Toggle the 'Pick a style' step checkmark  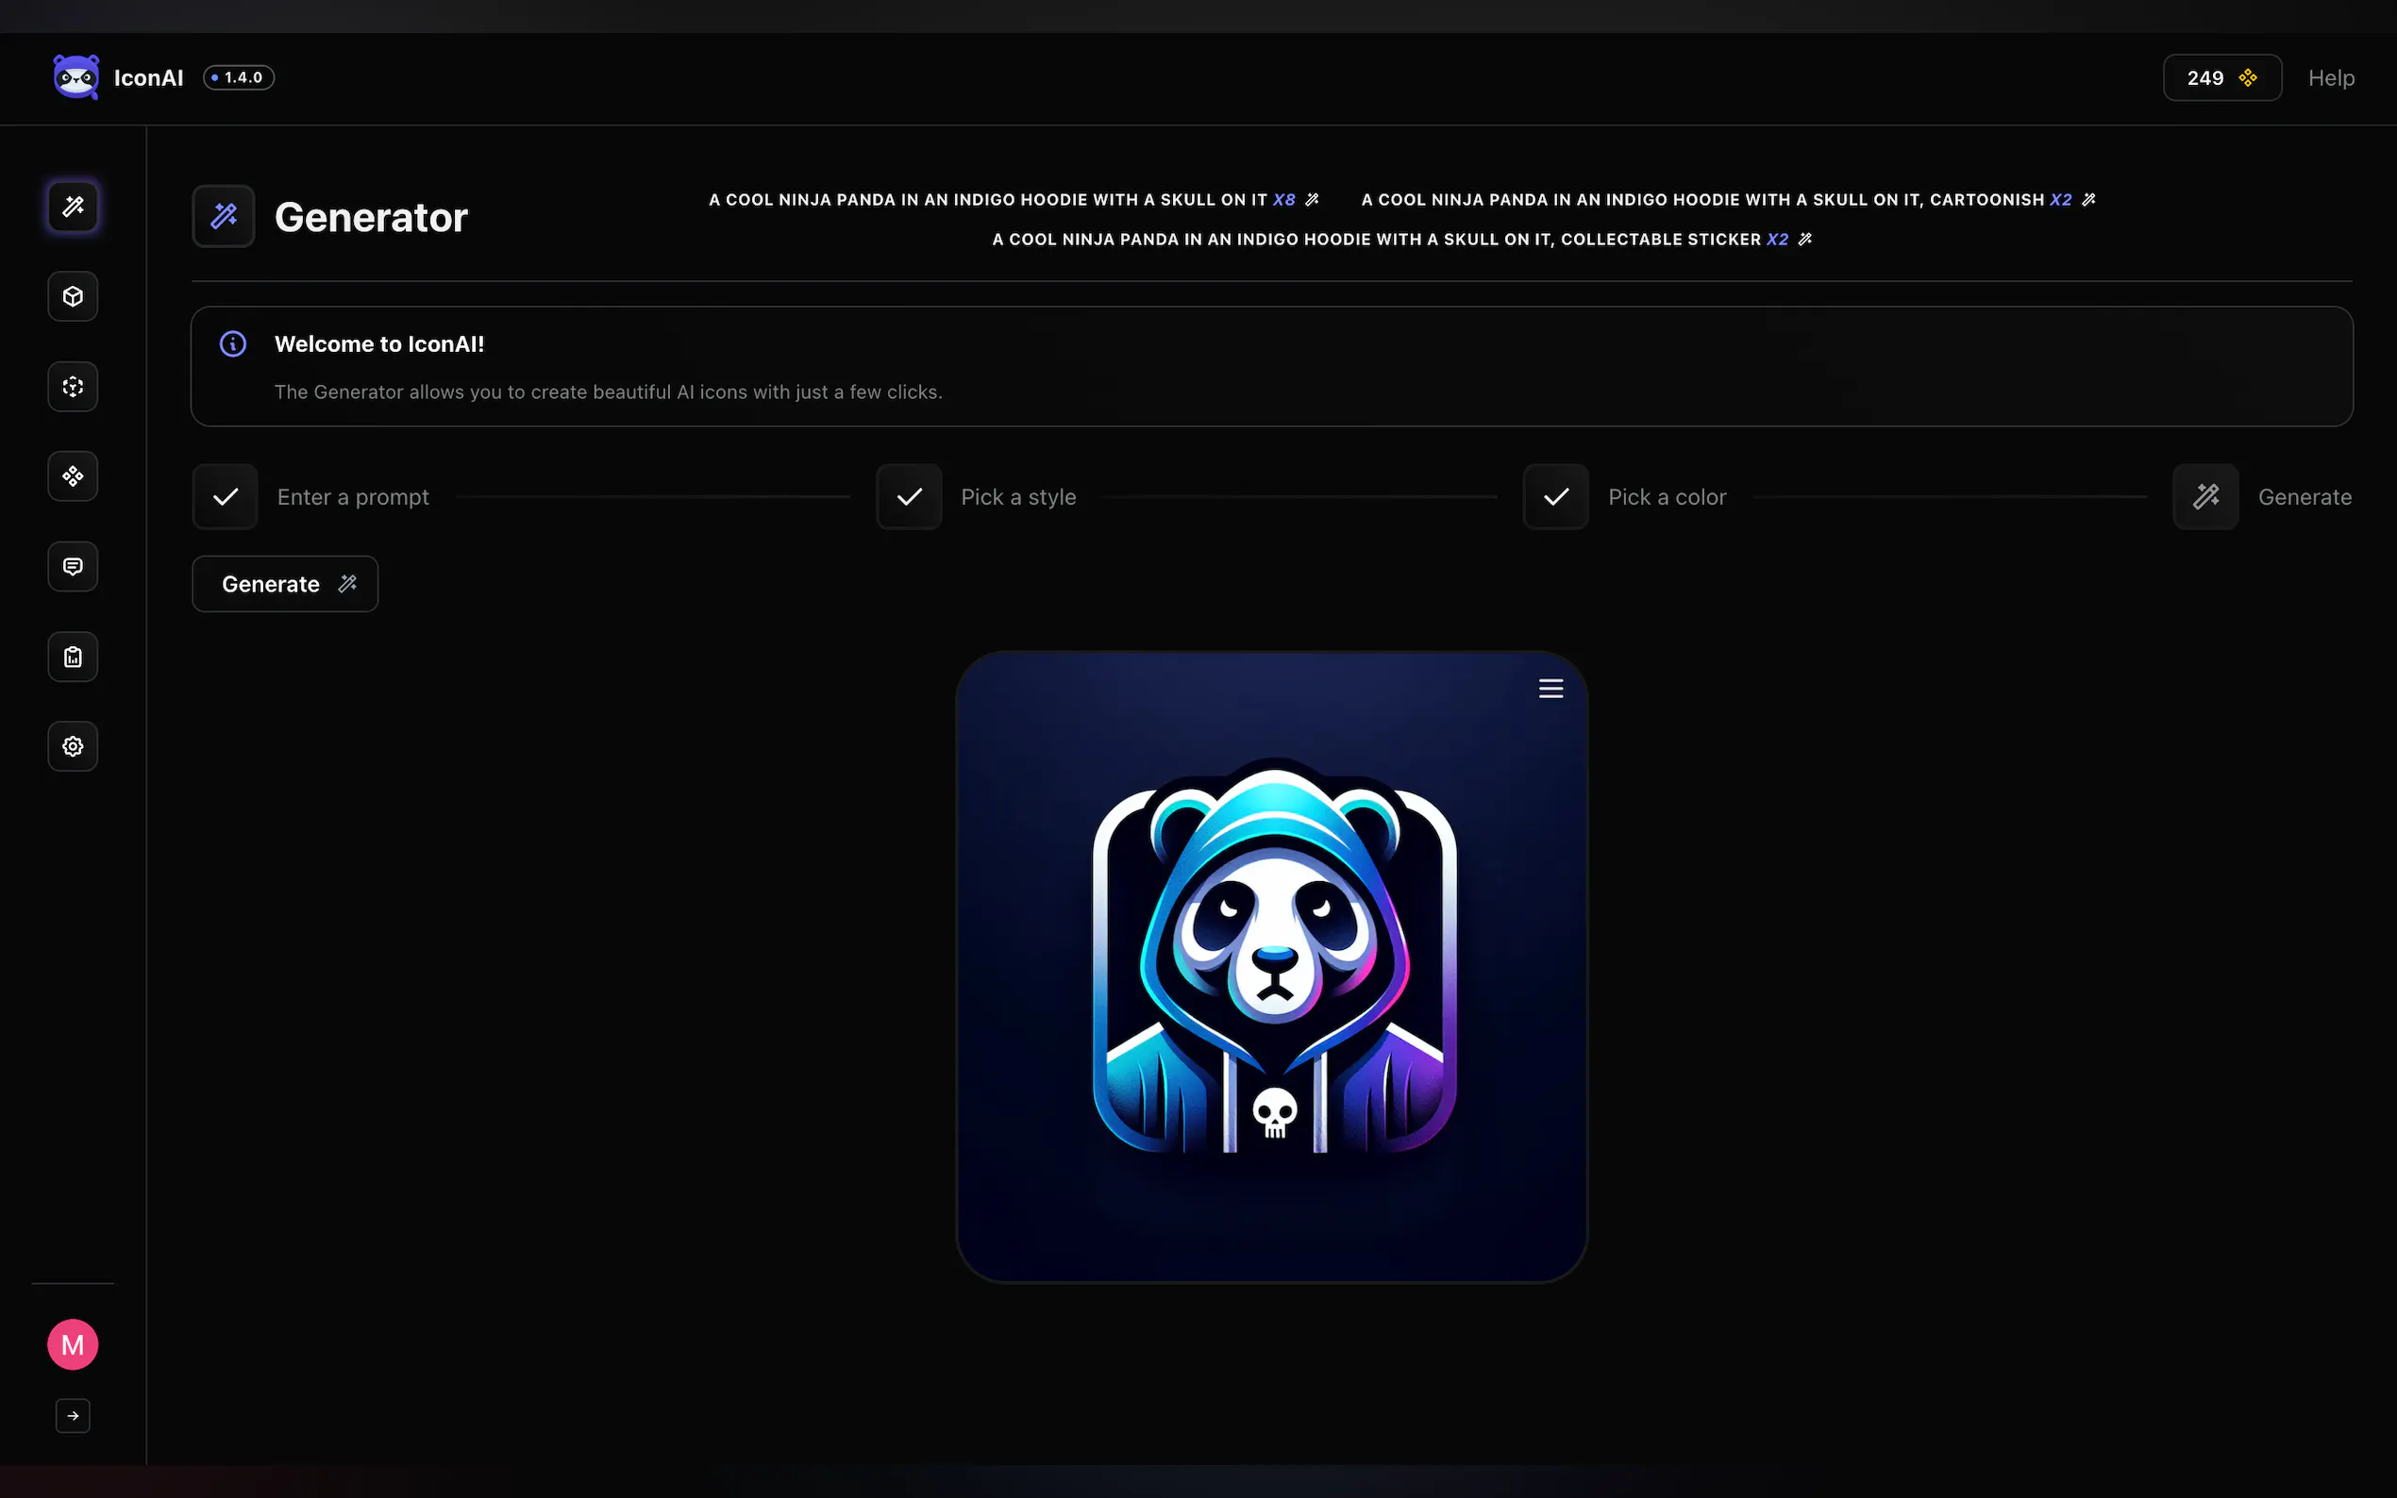pyautogui.click(x=908, y=496)
